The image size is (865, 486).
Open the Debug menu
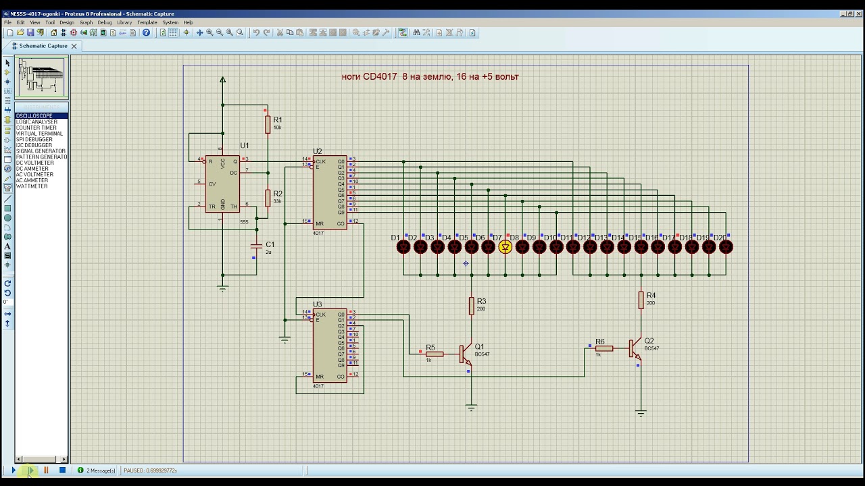(x=105, y=22)
